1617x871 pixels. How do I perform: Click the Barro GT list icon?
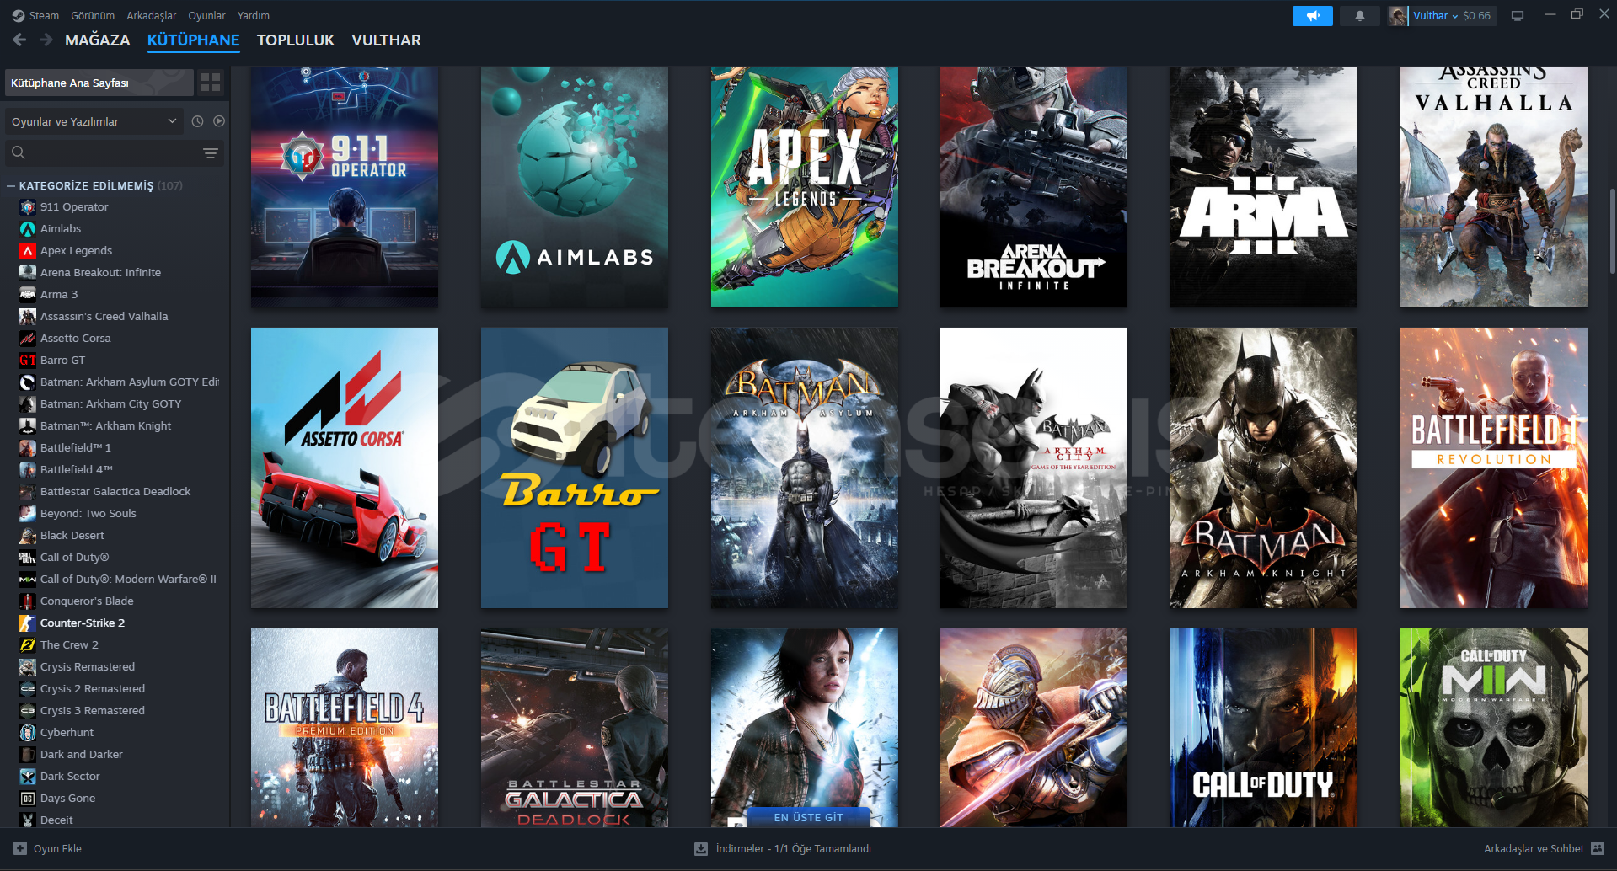[x=28, y=361]
